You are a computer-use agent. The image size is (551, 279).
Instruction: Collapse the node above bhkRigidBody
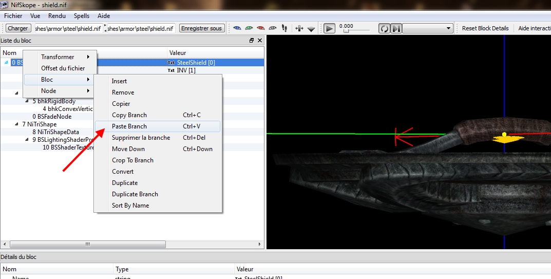pyautogui.click(x=16, y=93)
